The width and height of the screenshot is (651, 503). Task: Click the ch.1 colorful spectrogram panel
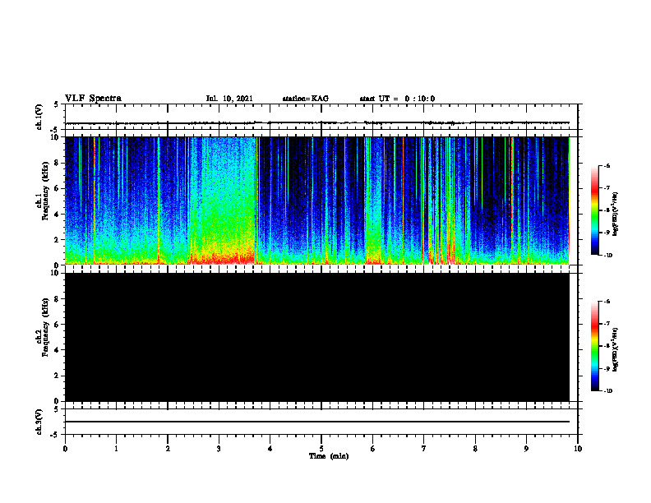tap(316, 201)
